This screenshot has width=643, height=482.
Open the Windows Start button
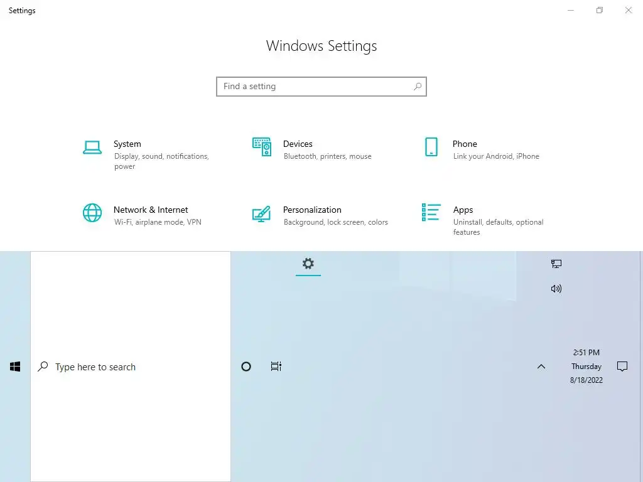click(15, 367)
